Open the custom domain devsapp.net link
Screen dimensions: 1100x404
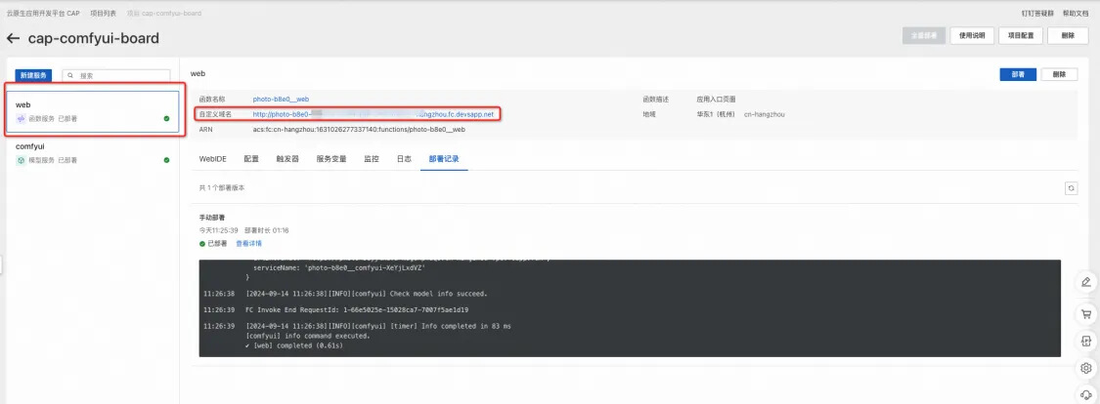click(x=374, y=113)
